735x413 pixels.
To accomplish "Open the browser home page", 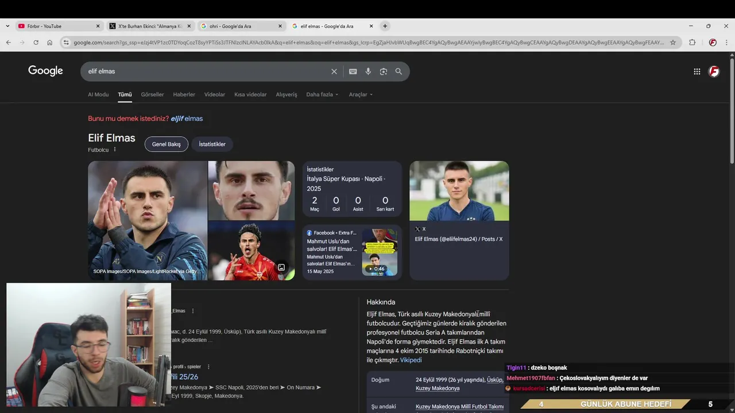I will click(x=50, y=42).
